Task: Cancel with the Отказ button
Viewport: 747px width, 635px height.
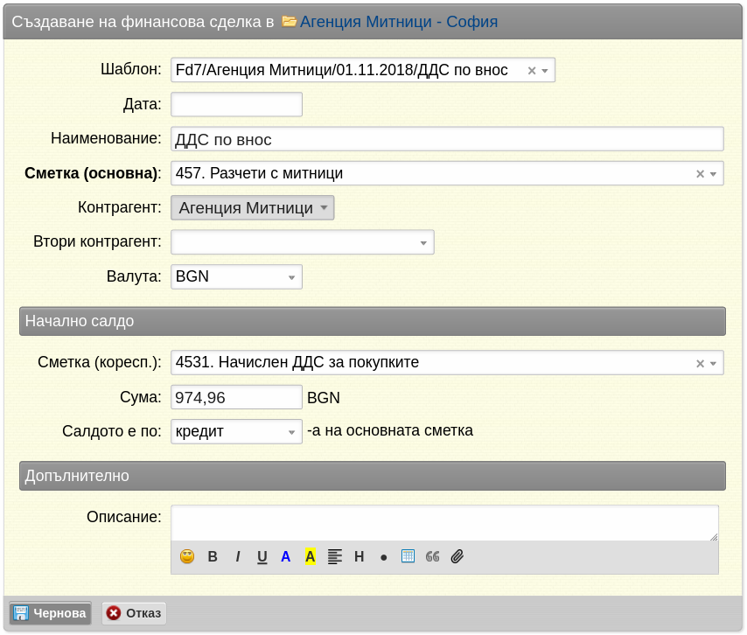Action: tap(134, 613)
